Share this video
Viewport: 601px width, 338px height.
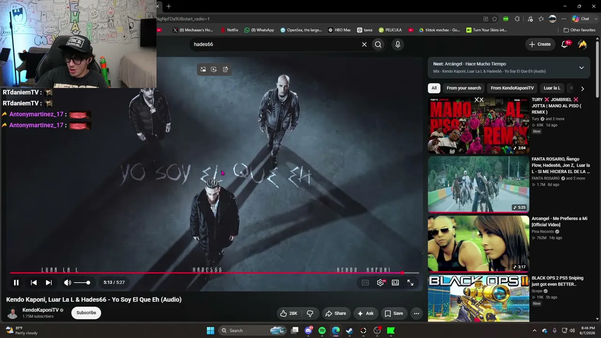click(336, 314)
